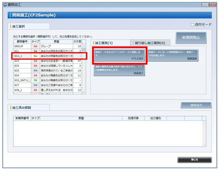Click the 新質問取込 button
Image resolution: width=220 pixels, height=170 pixels.
click(191, 38)
